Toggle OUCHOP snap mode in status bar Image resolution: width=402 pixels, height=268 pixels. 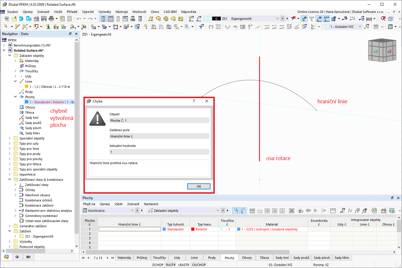point(199,265)
